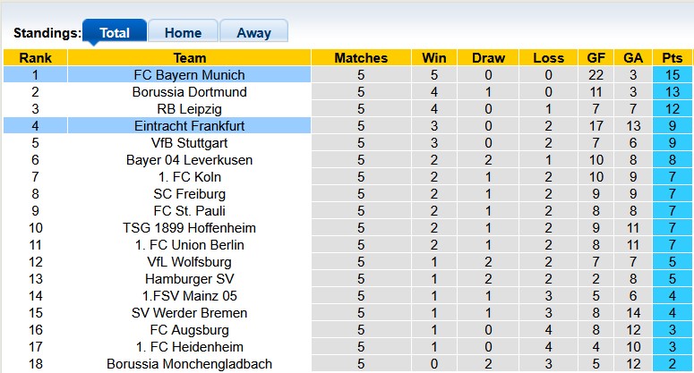Select the Away standings tab

tap(253, 33)
